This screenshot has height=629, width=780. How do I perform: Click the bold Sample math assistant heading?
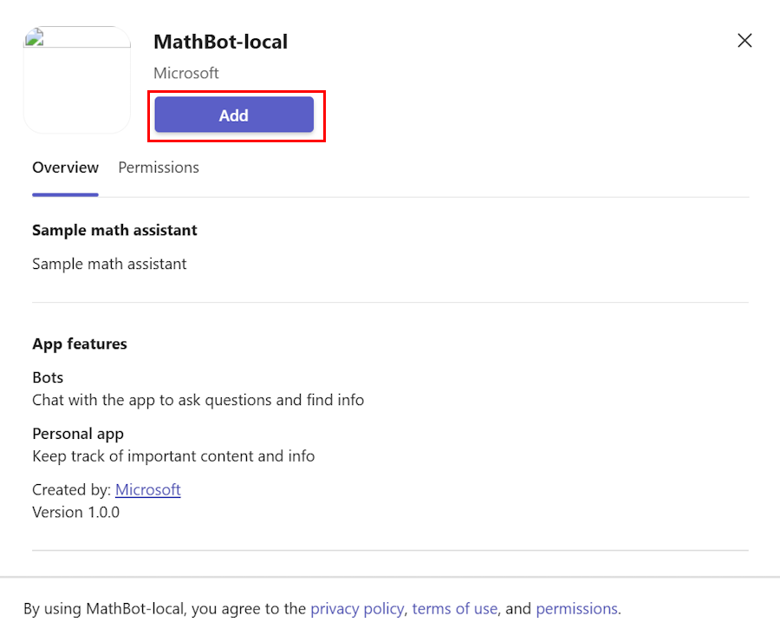[114, 230]
